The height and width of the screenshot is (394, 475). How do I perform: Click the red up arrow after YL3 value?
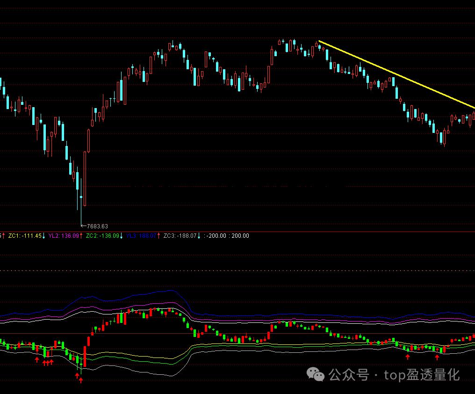(x=158, y=236)
